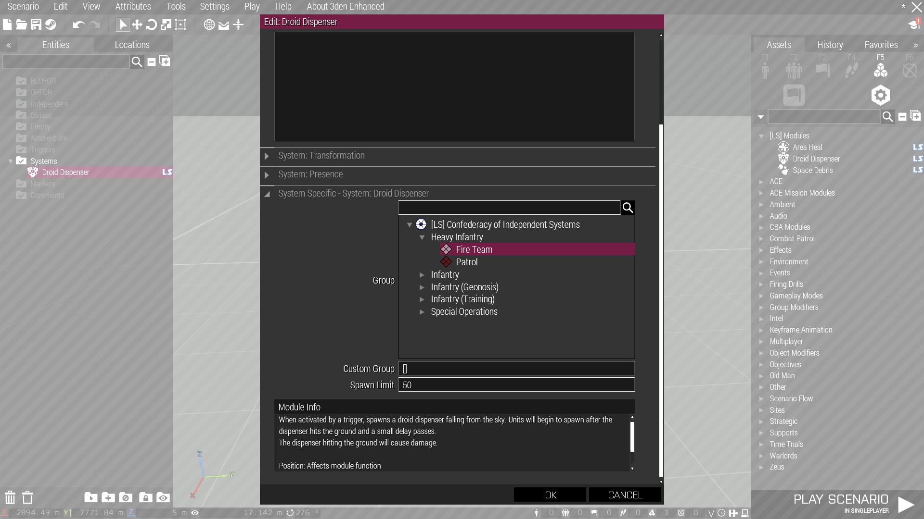Click the globe map toggle icon

click(x=209, y=25)
